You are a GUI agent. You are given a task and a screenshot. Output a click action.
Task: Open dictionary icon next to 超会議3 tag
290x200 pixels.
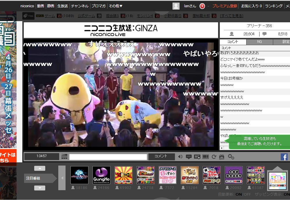click(123, 16)
